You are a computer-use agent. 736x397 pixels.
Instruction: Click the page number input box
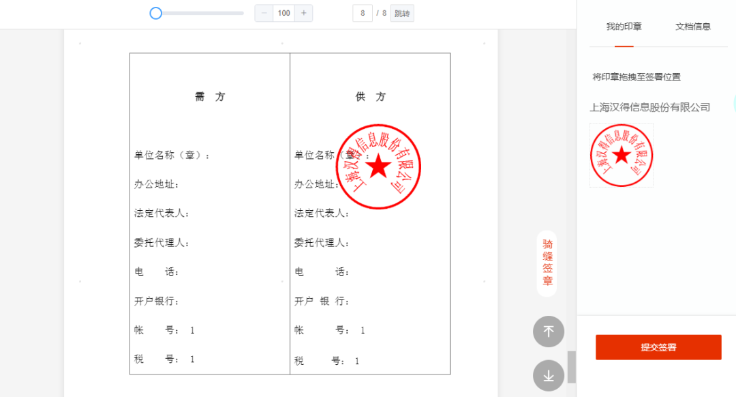click(363, 13)
